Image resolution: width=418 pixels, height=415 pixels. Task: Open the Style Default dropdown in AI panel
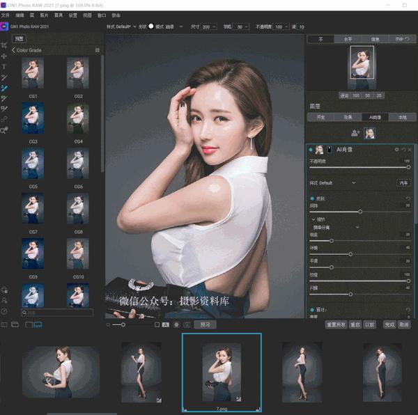tap(332, 183)
